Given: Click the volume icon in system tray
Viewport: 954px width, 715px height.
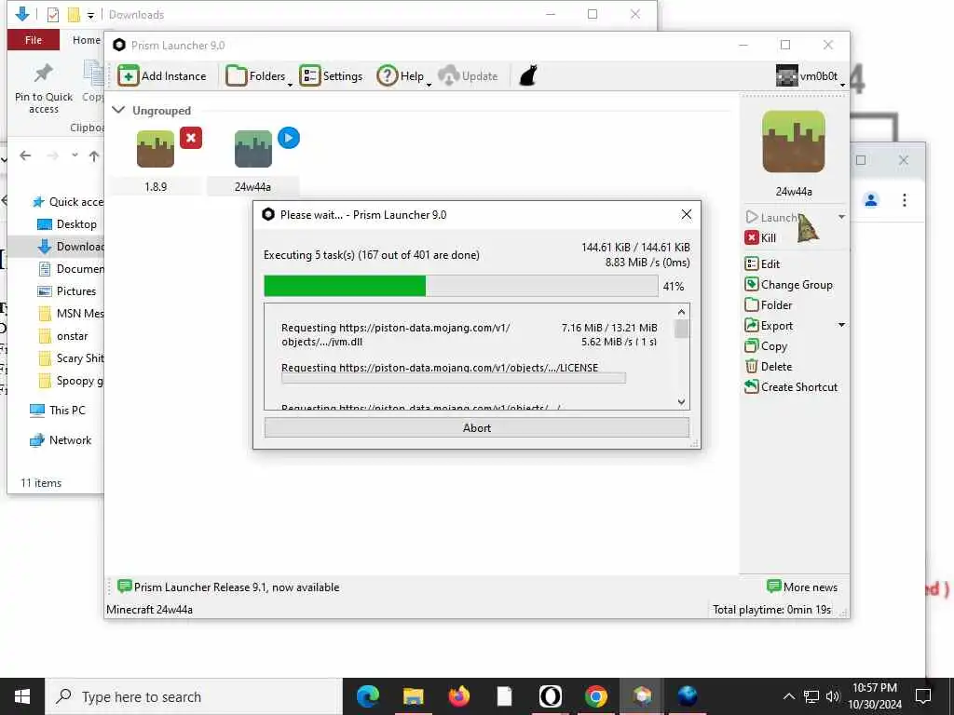Looking at the screenshot, I should click(x=832, y=696).
